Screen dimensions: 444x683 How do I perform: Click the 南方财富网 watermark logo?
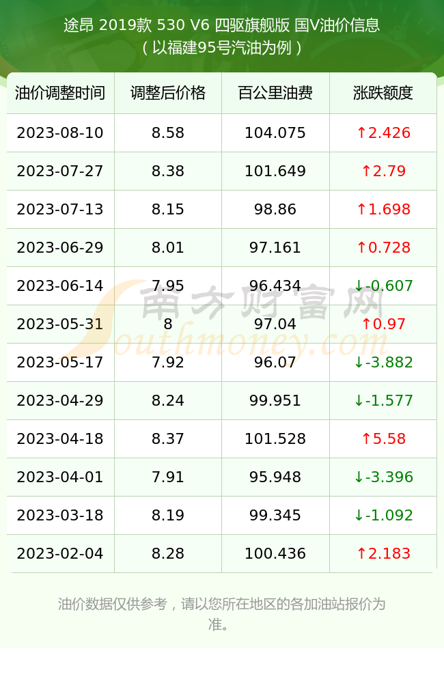tap(262, 303)
